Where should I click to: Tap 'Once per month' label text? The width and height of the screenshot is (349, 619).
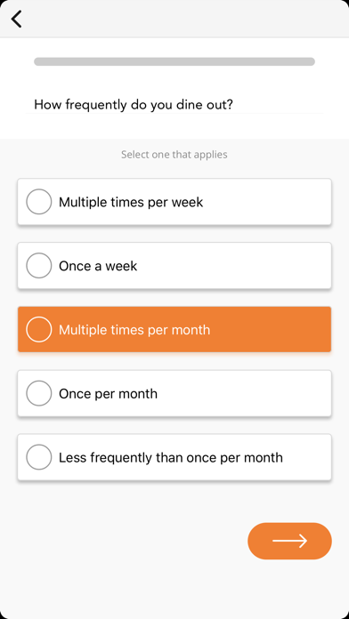click(x=108, y=394)
